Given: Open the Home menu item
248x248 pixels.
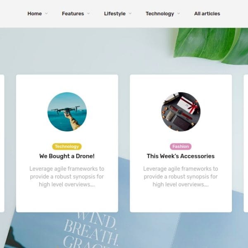Looking at the screenshot, I should tap(34, 14).
